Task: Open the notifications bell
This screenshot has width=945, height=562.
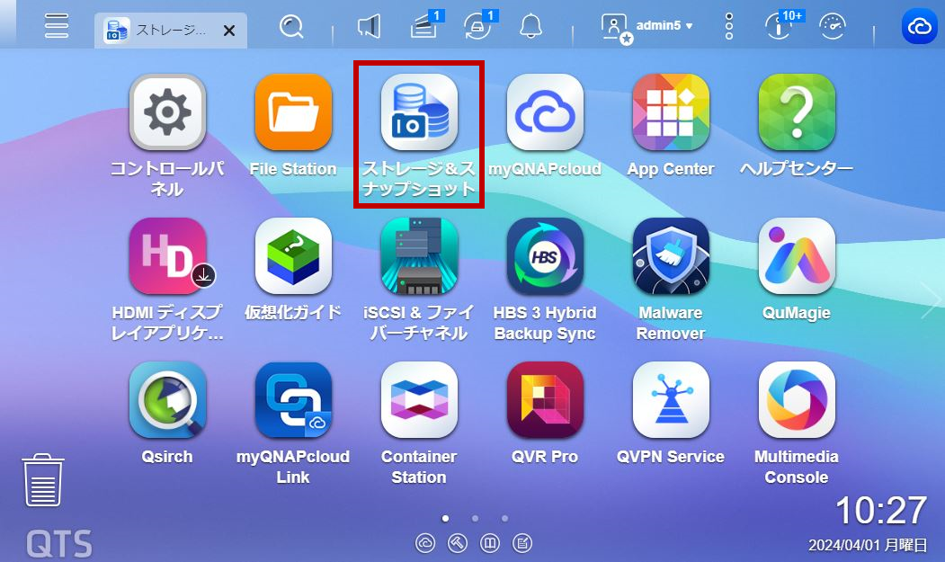Action: coord(530,26)
